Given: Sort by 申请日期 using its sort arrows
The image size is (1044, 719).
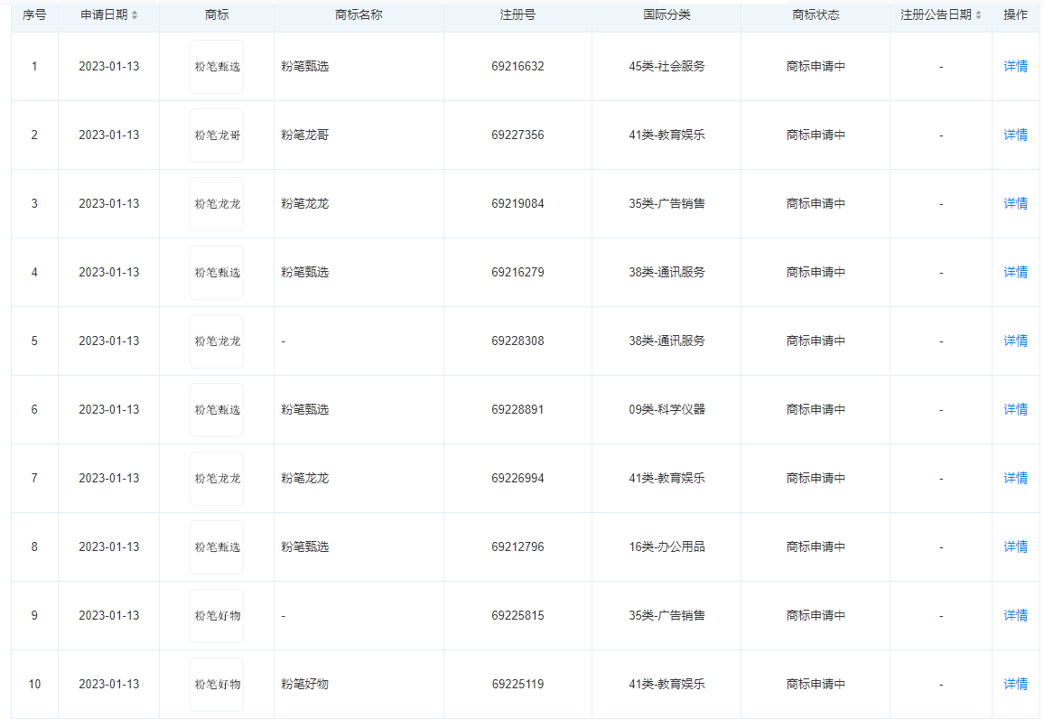Looking at the screenshot, I should click(x=135, y=15).
